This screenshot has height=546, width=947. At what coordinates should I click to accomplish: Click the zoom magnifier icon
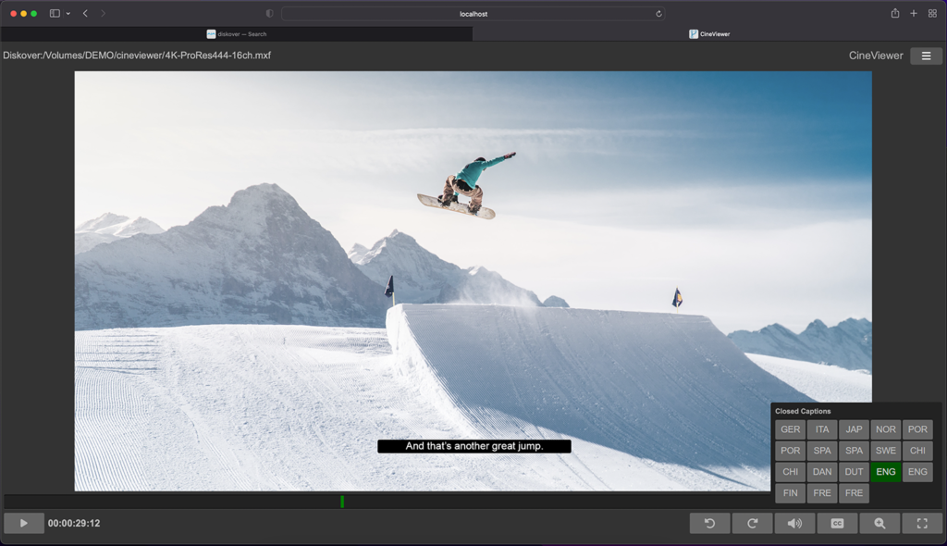click(879, 523)
